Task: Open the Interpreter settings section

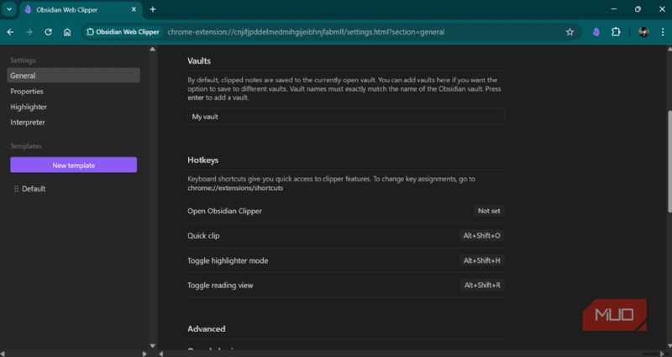Action: click(x=28, y=122)
